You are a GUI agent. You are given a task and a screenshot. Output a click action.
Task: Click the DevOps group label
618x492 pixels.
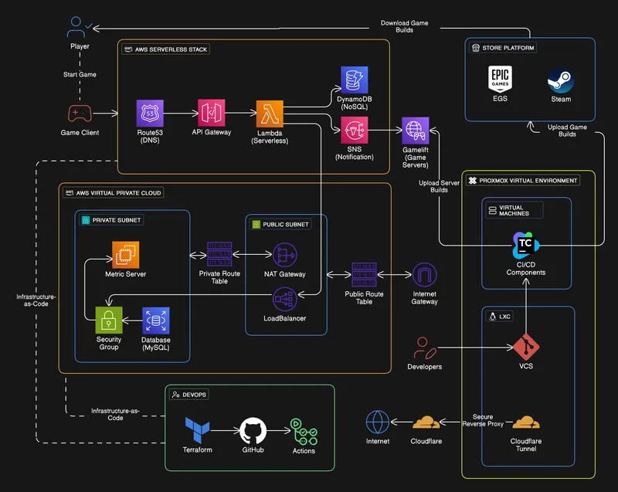coord(189,395)
